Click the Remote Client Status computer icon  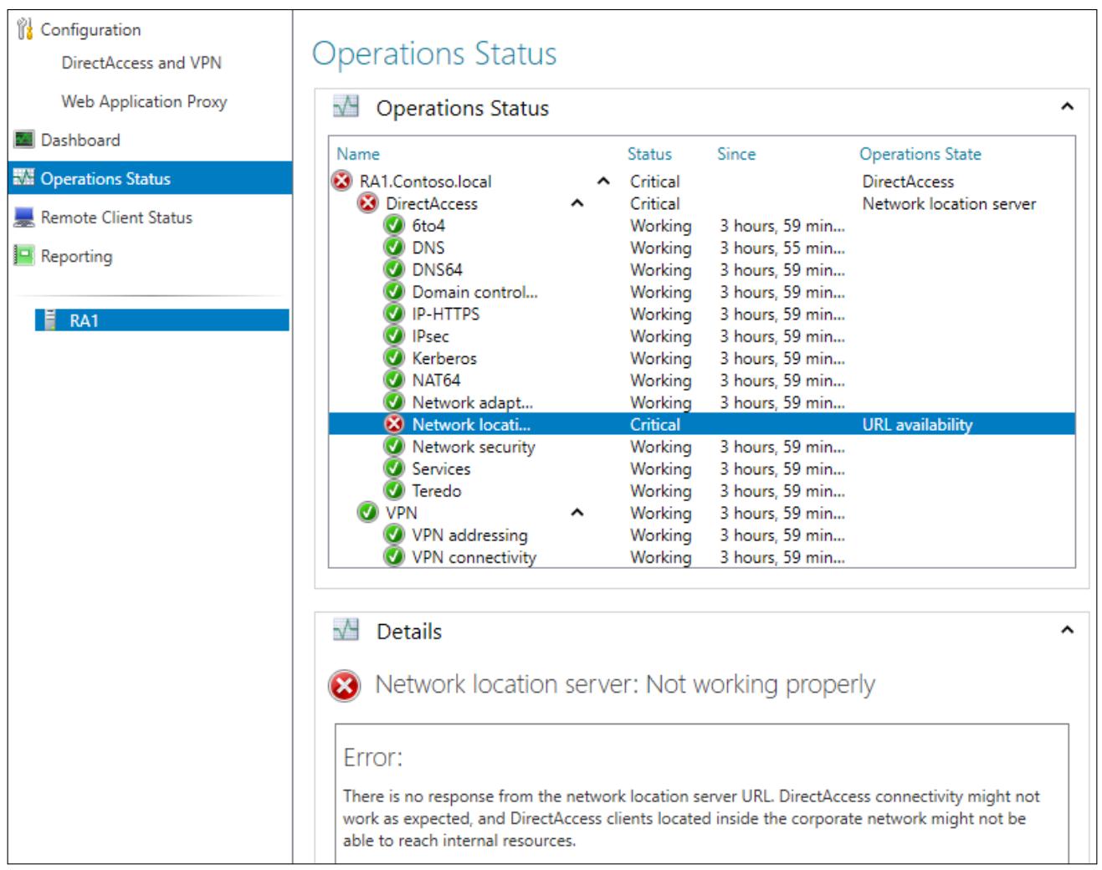click(x=24, y=217)
